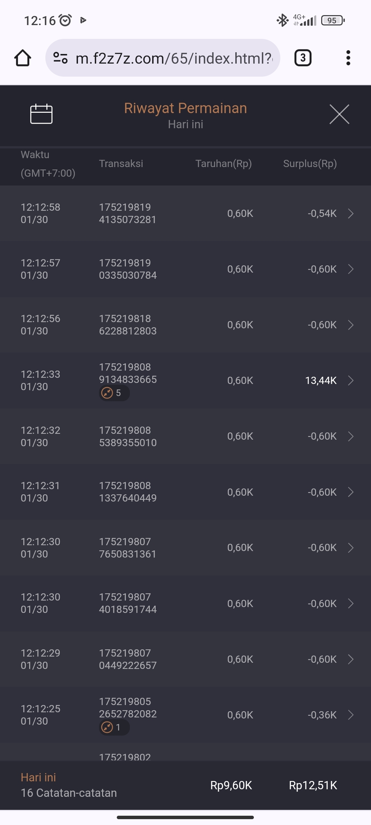
Task: Open the browser three-dot menu
Action: (x=348, y=58)
